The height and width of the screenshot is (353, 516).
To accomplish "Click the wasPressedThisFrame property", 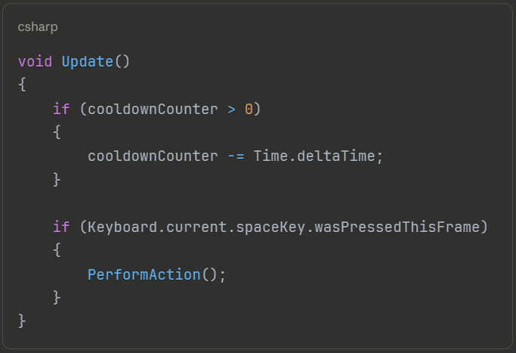I will [x=406, y=227].
